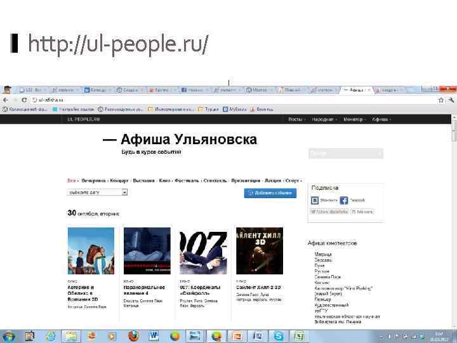Click the Сайлент Хилл 2 3D title

click(x=258, y=288)
